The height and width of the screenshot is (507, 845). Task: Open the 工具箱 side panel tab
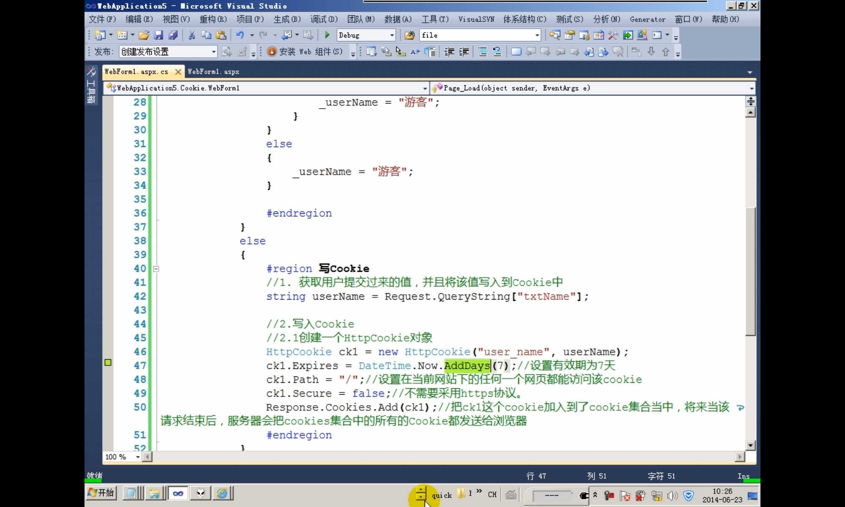(91, 86)
